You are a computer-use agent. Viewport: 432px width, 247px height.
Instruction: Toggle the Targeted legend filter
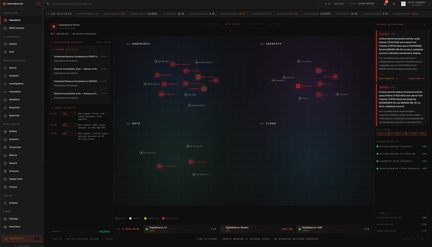coord(152,218)
